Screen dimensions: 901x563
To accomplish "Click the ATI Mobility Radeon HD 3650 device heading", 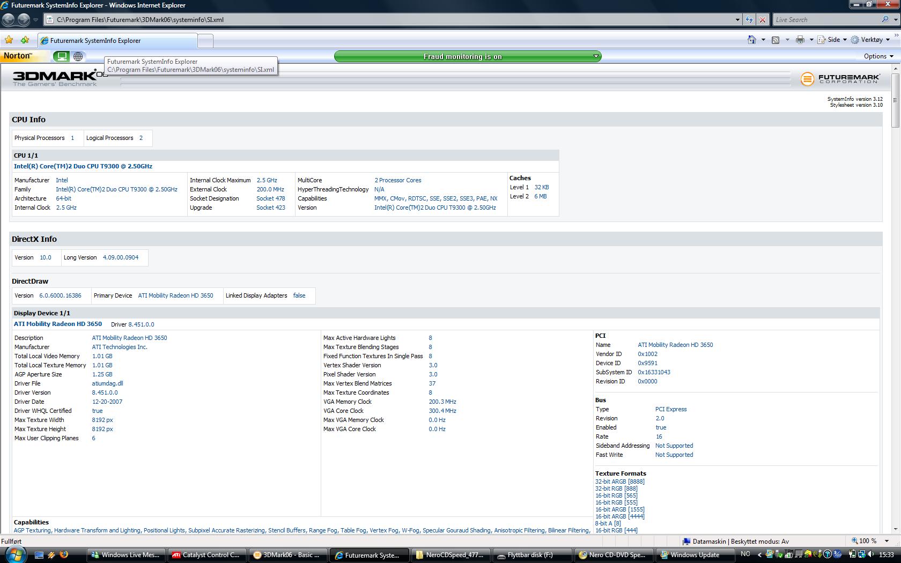I will (58, 324).
